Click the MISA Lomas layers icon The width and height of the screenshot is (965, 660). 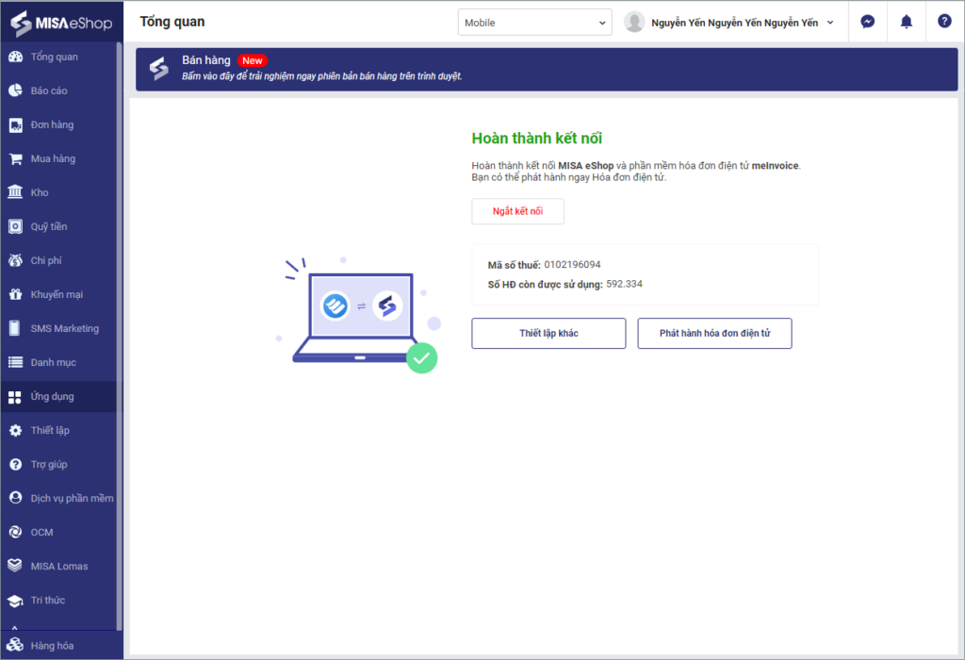coord(15,565)
